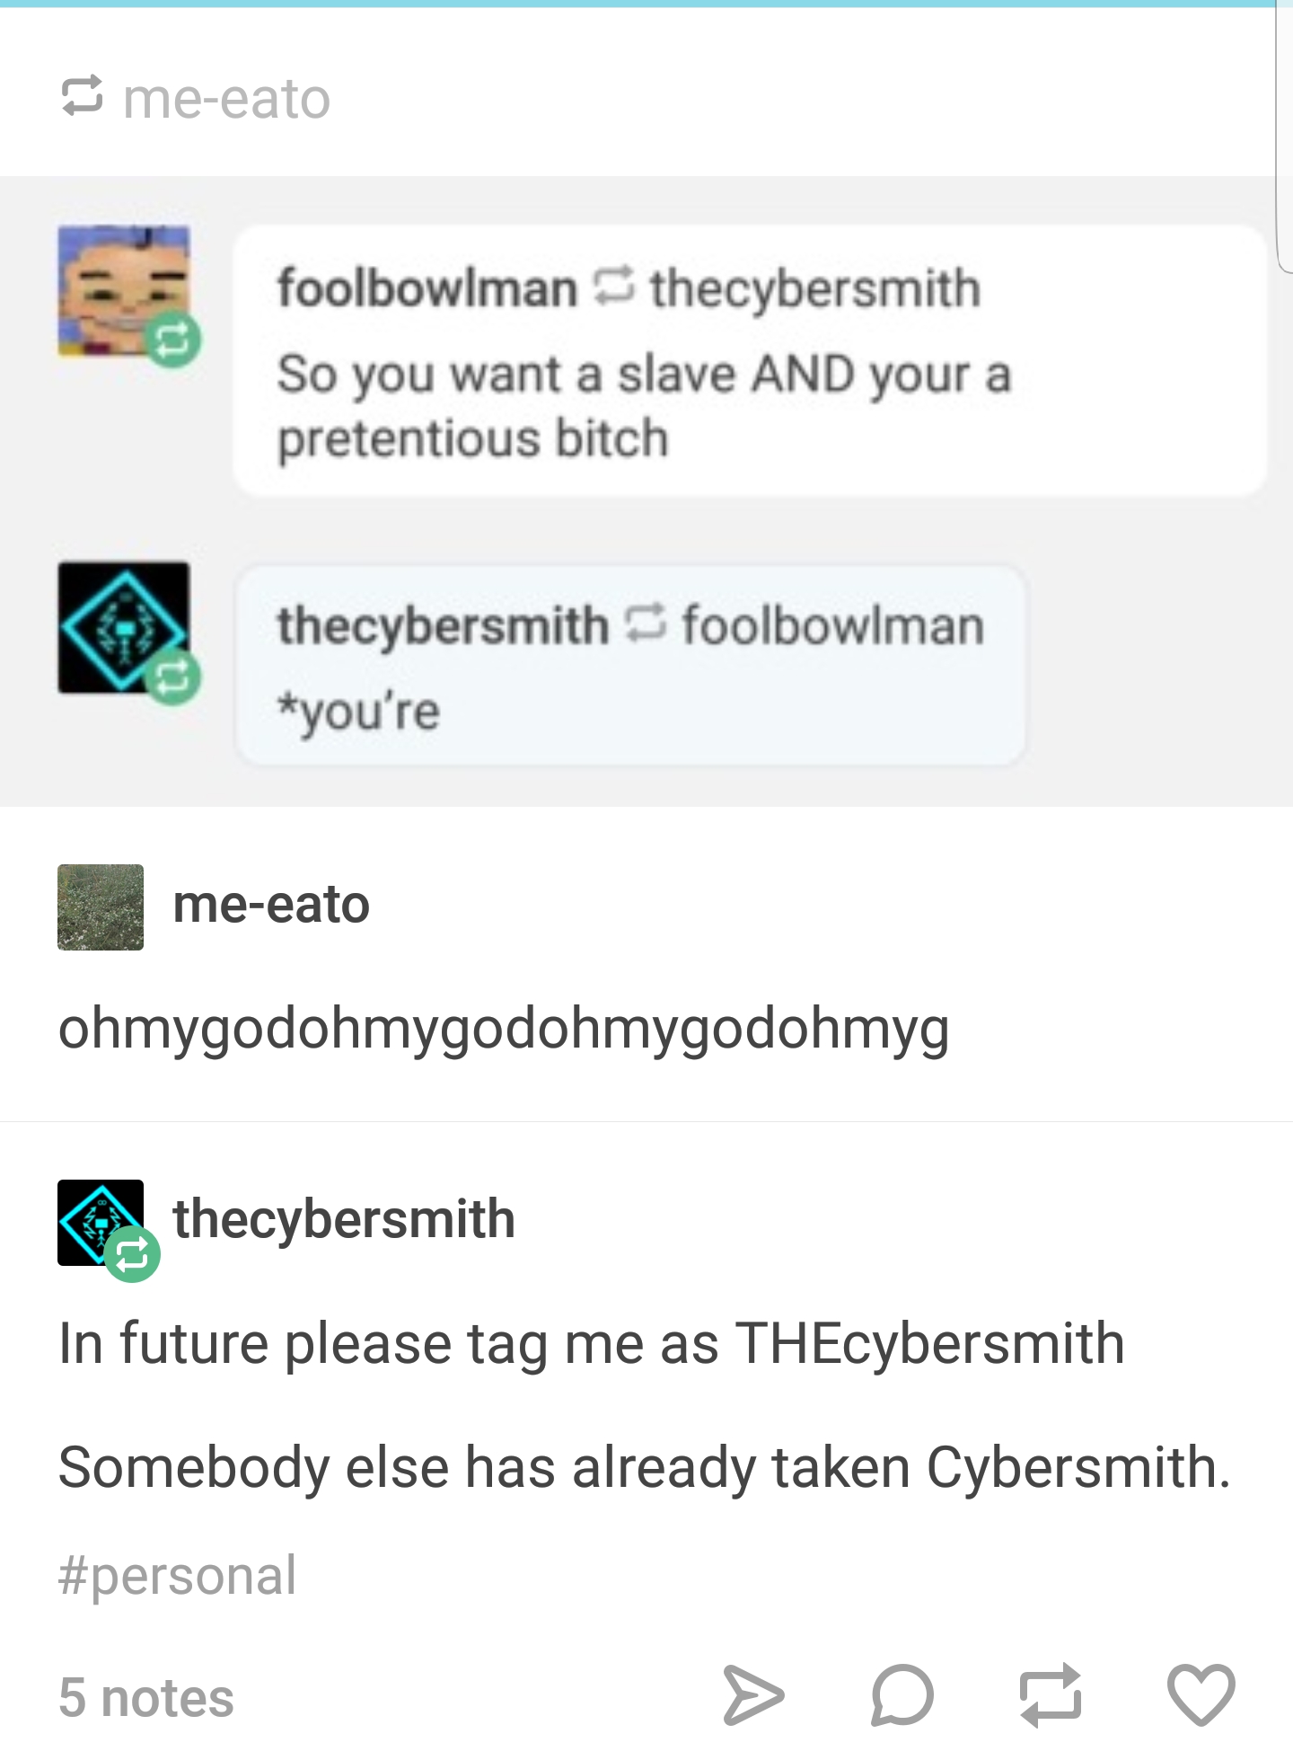Visit thecybersmith's blog from reply username
The width and height of the screenshot is (1293, 1760).
click(344, 1219)
